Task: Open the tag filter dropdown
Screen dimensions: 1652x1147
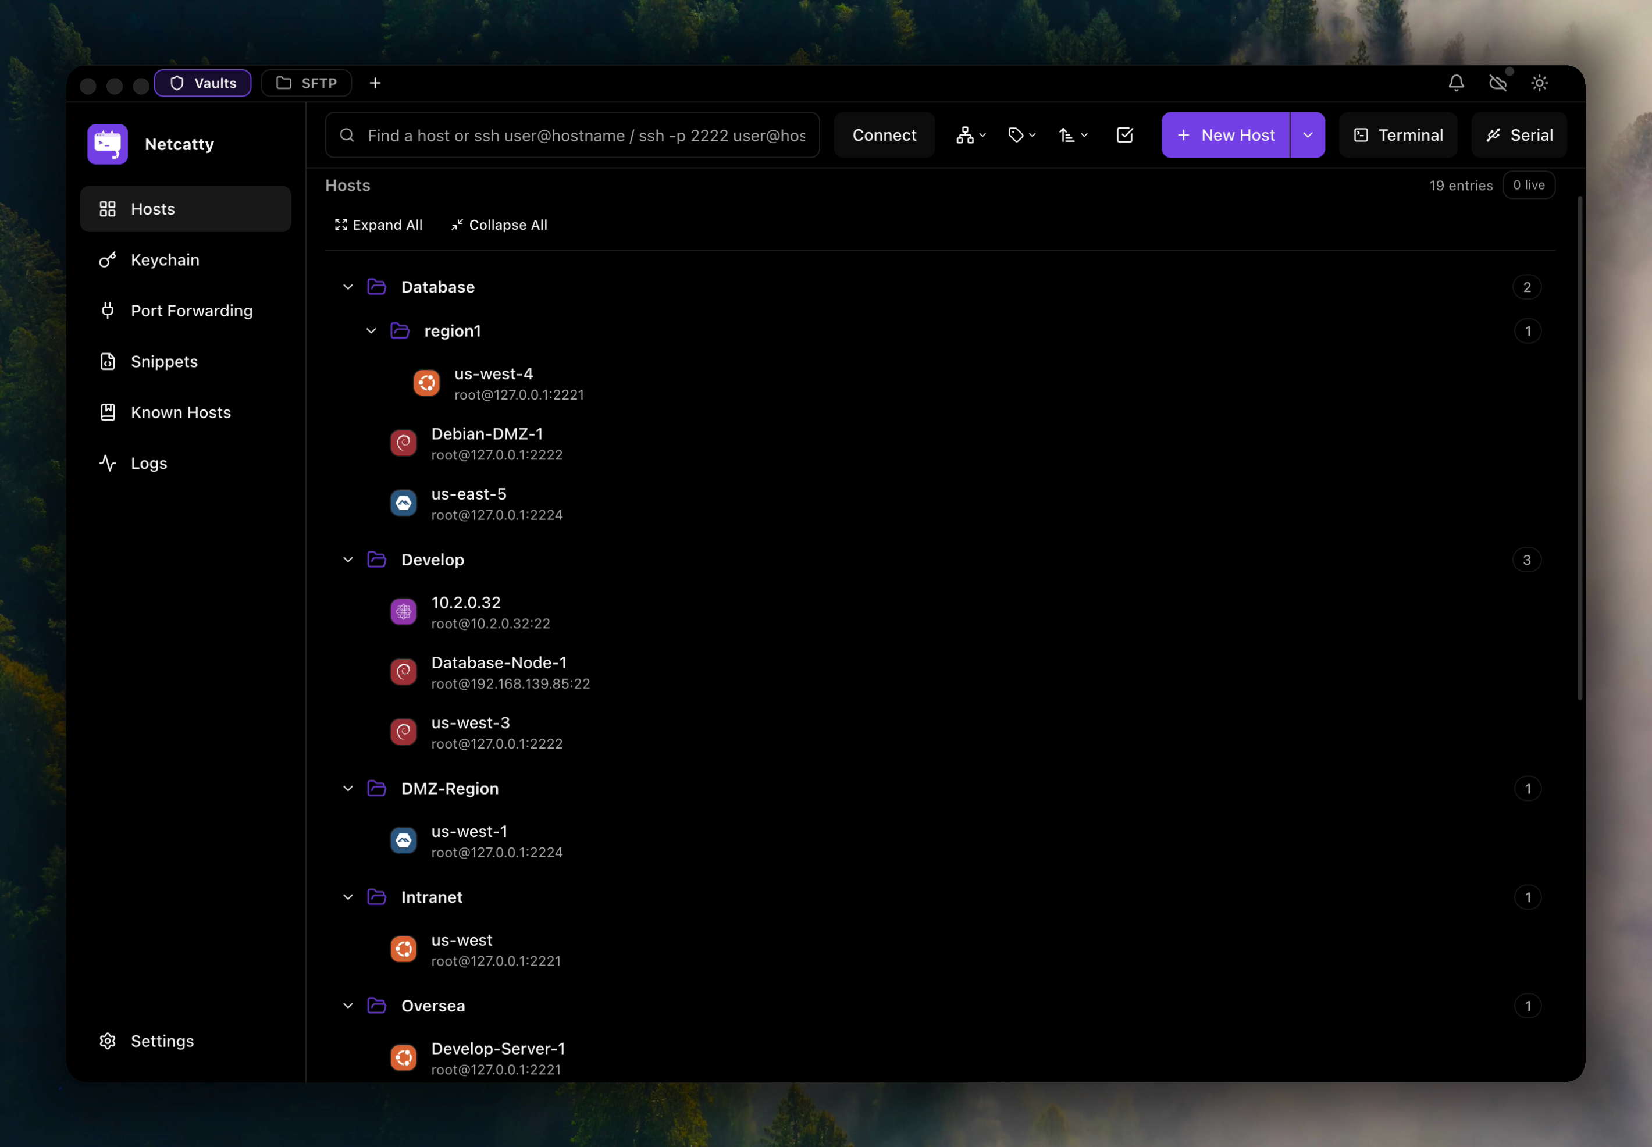Action: tap(1021, 135)
